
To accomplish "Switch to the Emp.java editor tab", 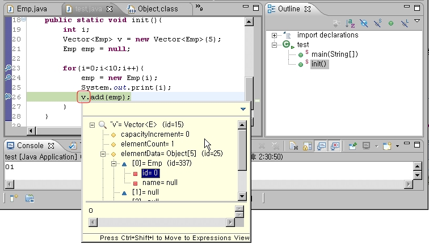I will click(x=32, y=9).
